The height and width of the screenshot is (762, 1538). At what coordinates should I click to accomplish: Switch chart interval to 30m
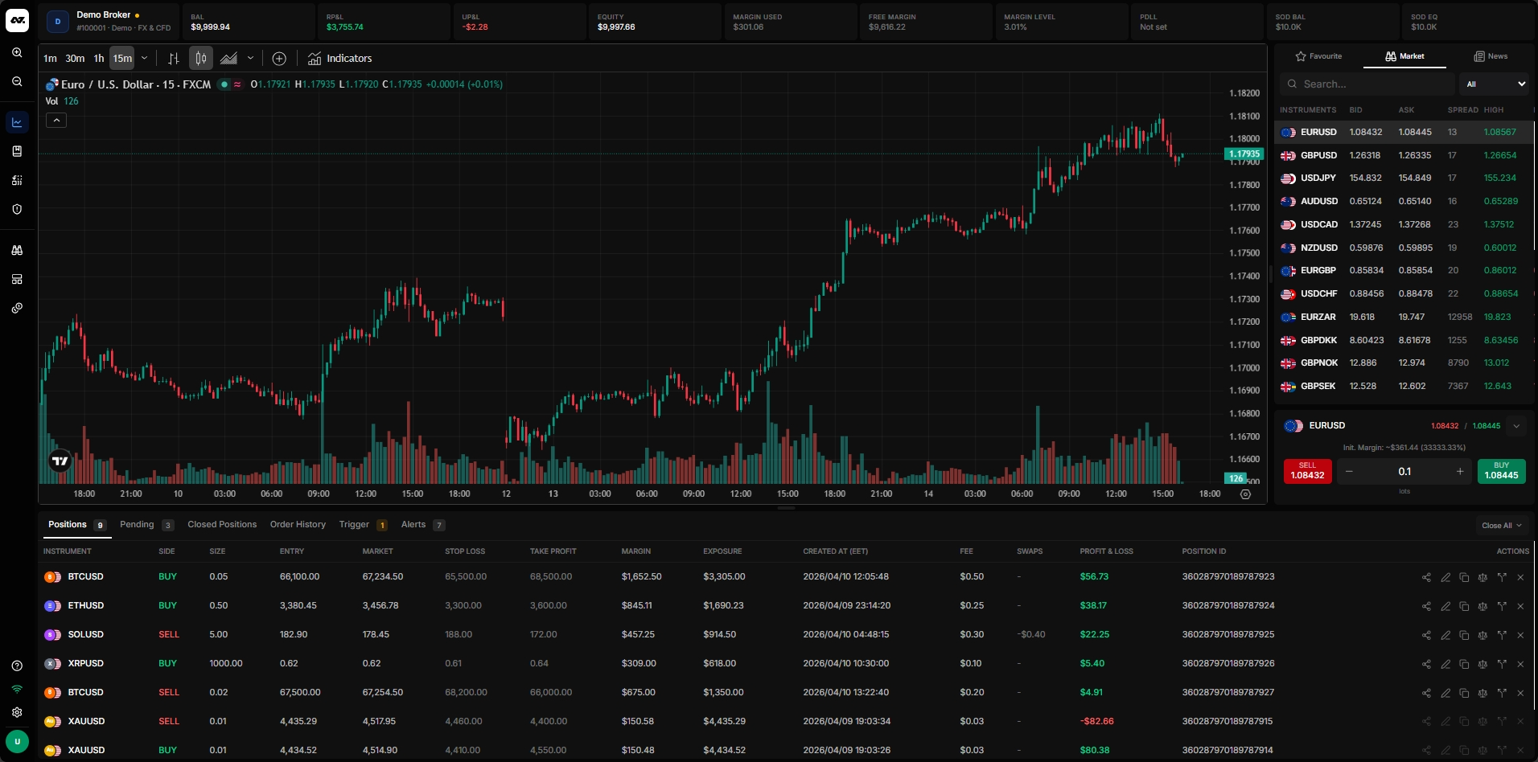point(75,58)
